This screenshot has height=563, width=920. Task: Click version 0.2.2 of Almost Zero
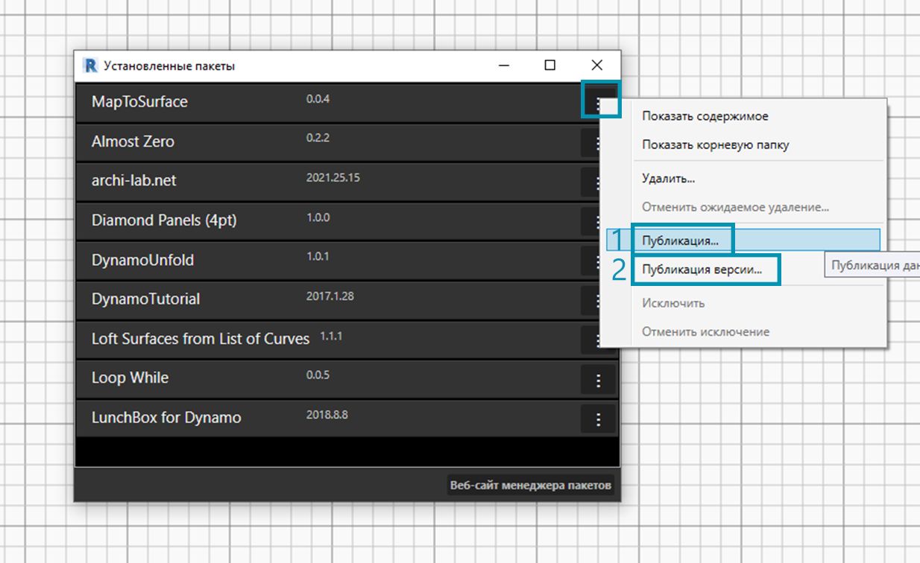click(x=318, y=139)
